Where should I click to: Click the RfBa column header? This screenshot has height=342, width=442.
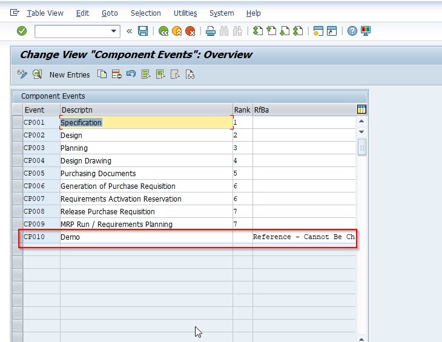pos(305,110)
